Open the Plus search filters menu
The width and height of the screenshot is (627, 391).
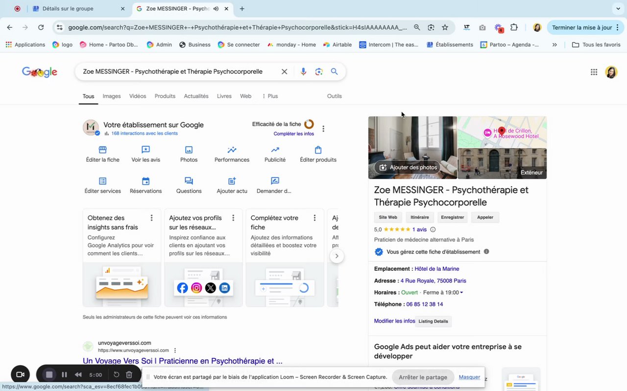pyautogui.click(x=270, y=96)
